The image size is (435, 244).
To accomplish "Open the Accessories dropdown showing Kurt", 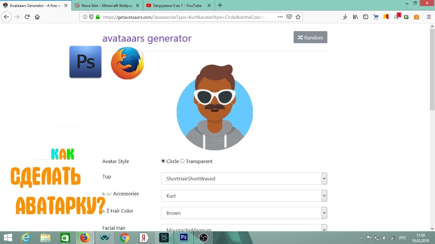I will 244,196.
